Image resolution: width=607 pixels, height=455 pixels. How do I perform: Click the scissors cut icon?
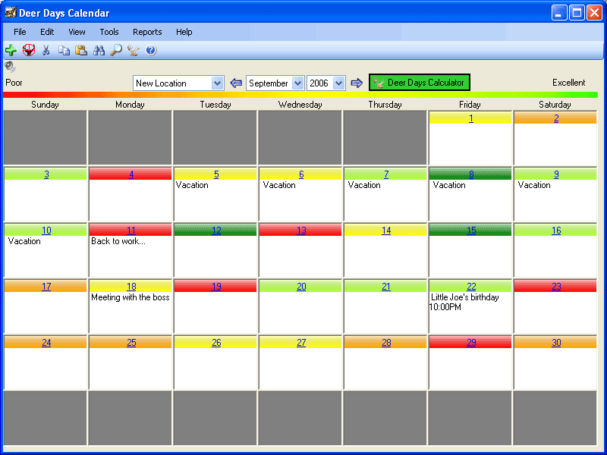coord(46,50)
